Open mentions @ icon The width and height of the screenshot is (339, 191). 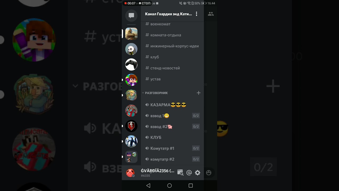[189, 173]
